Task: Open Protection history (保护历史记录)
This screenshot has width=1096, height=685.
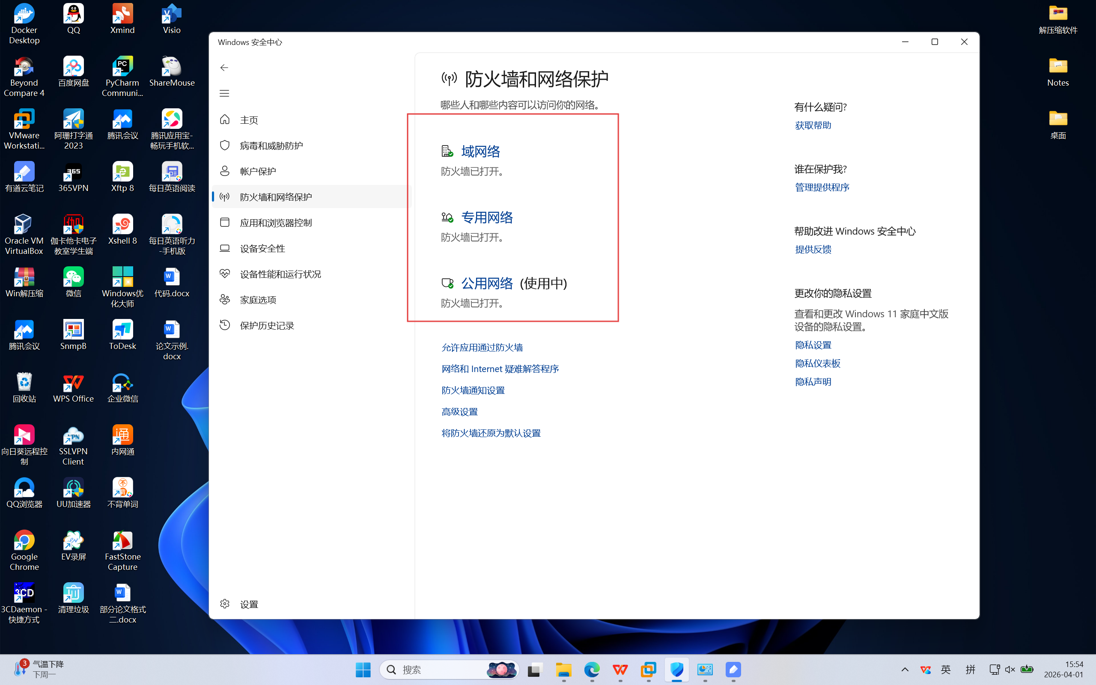Action: [266, 325]
